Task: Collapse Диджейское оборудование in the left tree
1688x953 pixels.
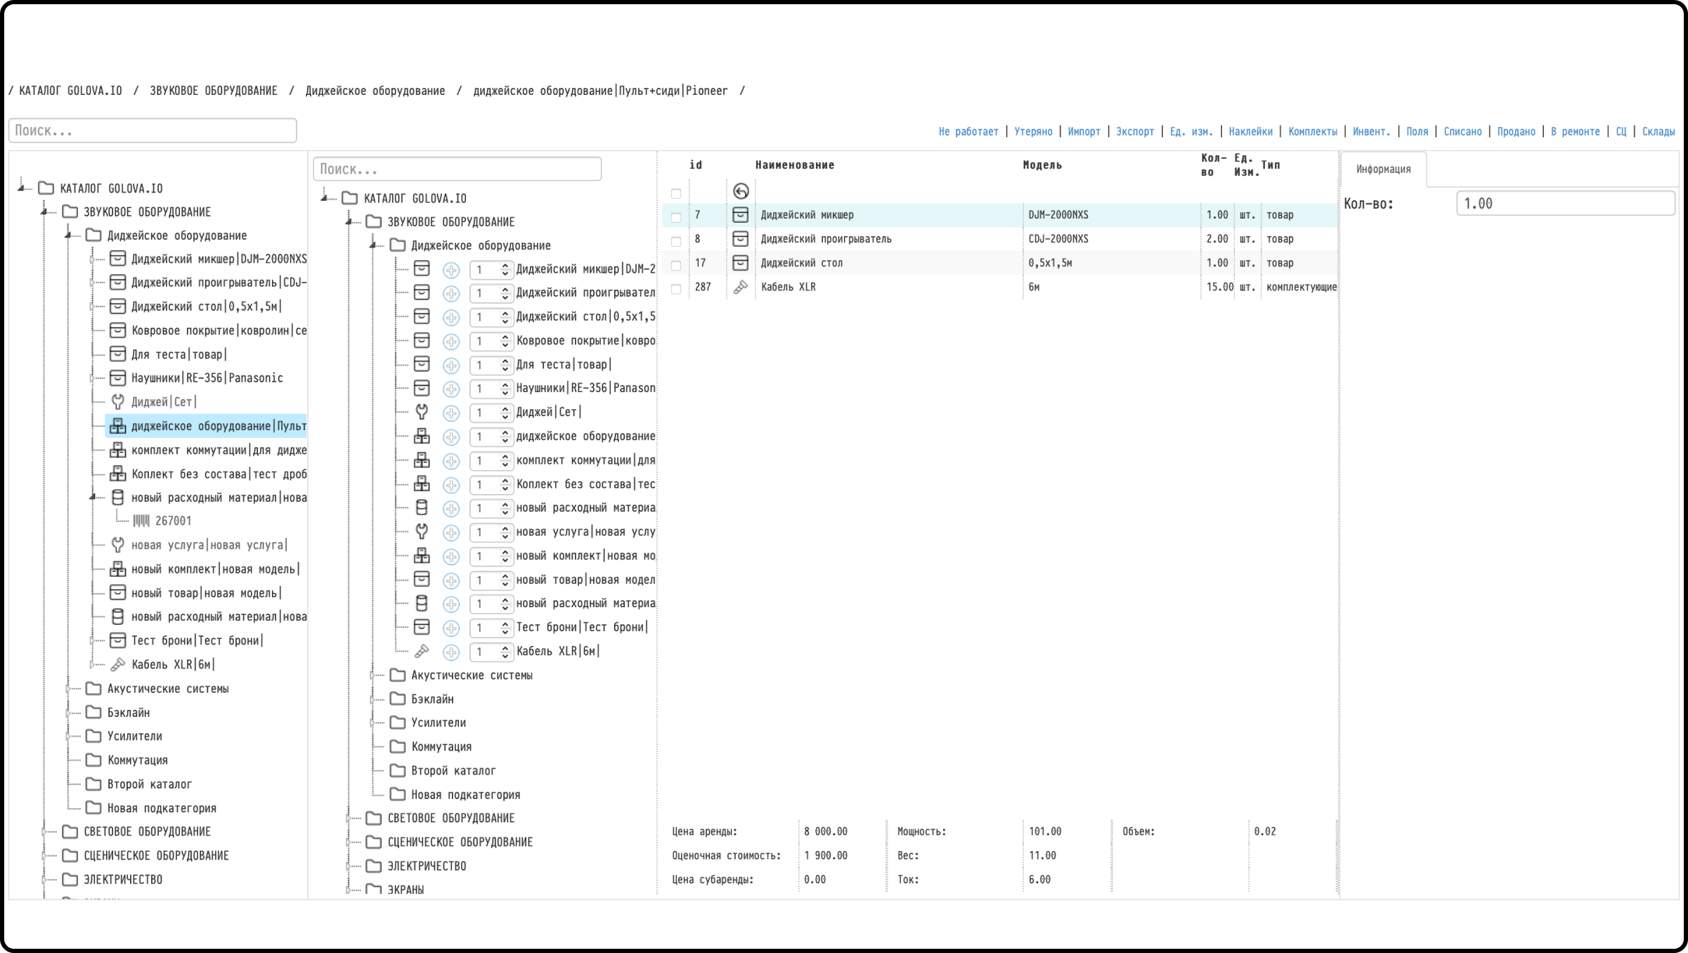Action: pos(68,235)
